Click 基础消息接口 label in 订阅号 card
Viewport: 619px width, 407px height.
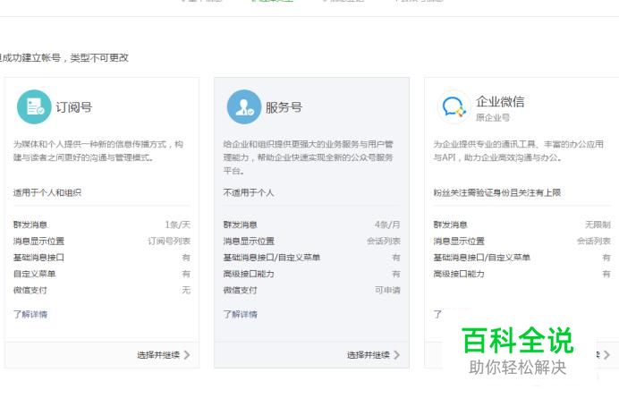pyautogui.click(x=38, y=258)
